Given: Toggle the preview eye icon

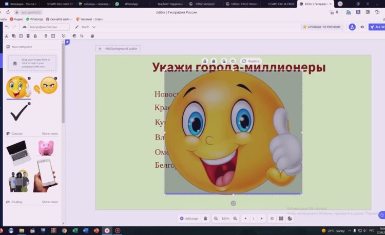Looking at the screenshot, I should [362, 27].
